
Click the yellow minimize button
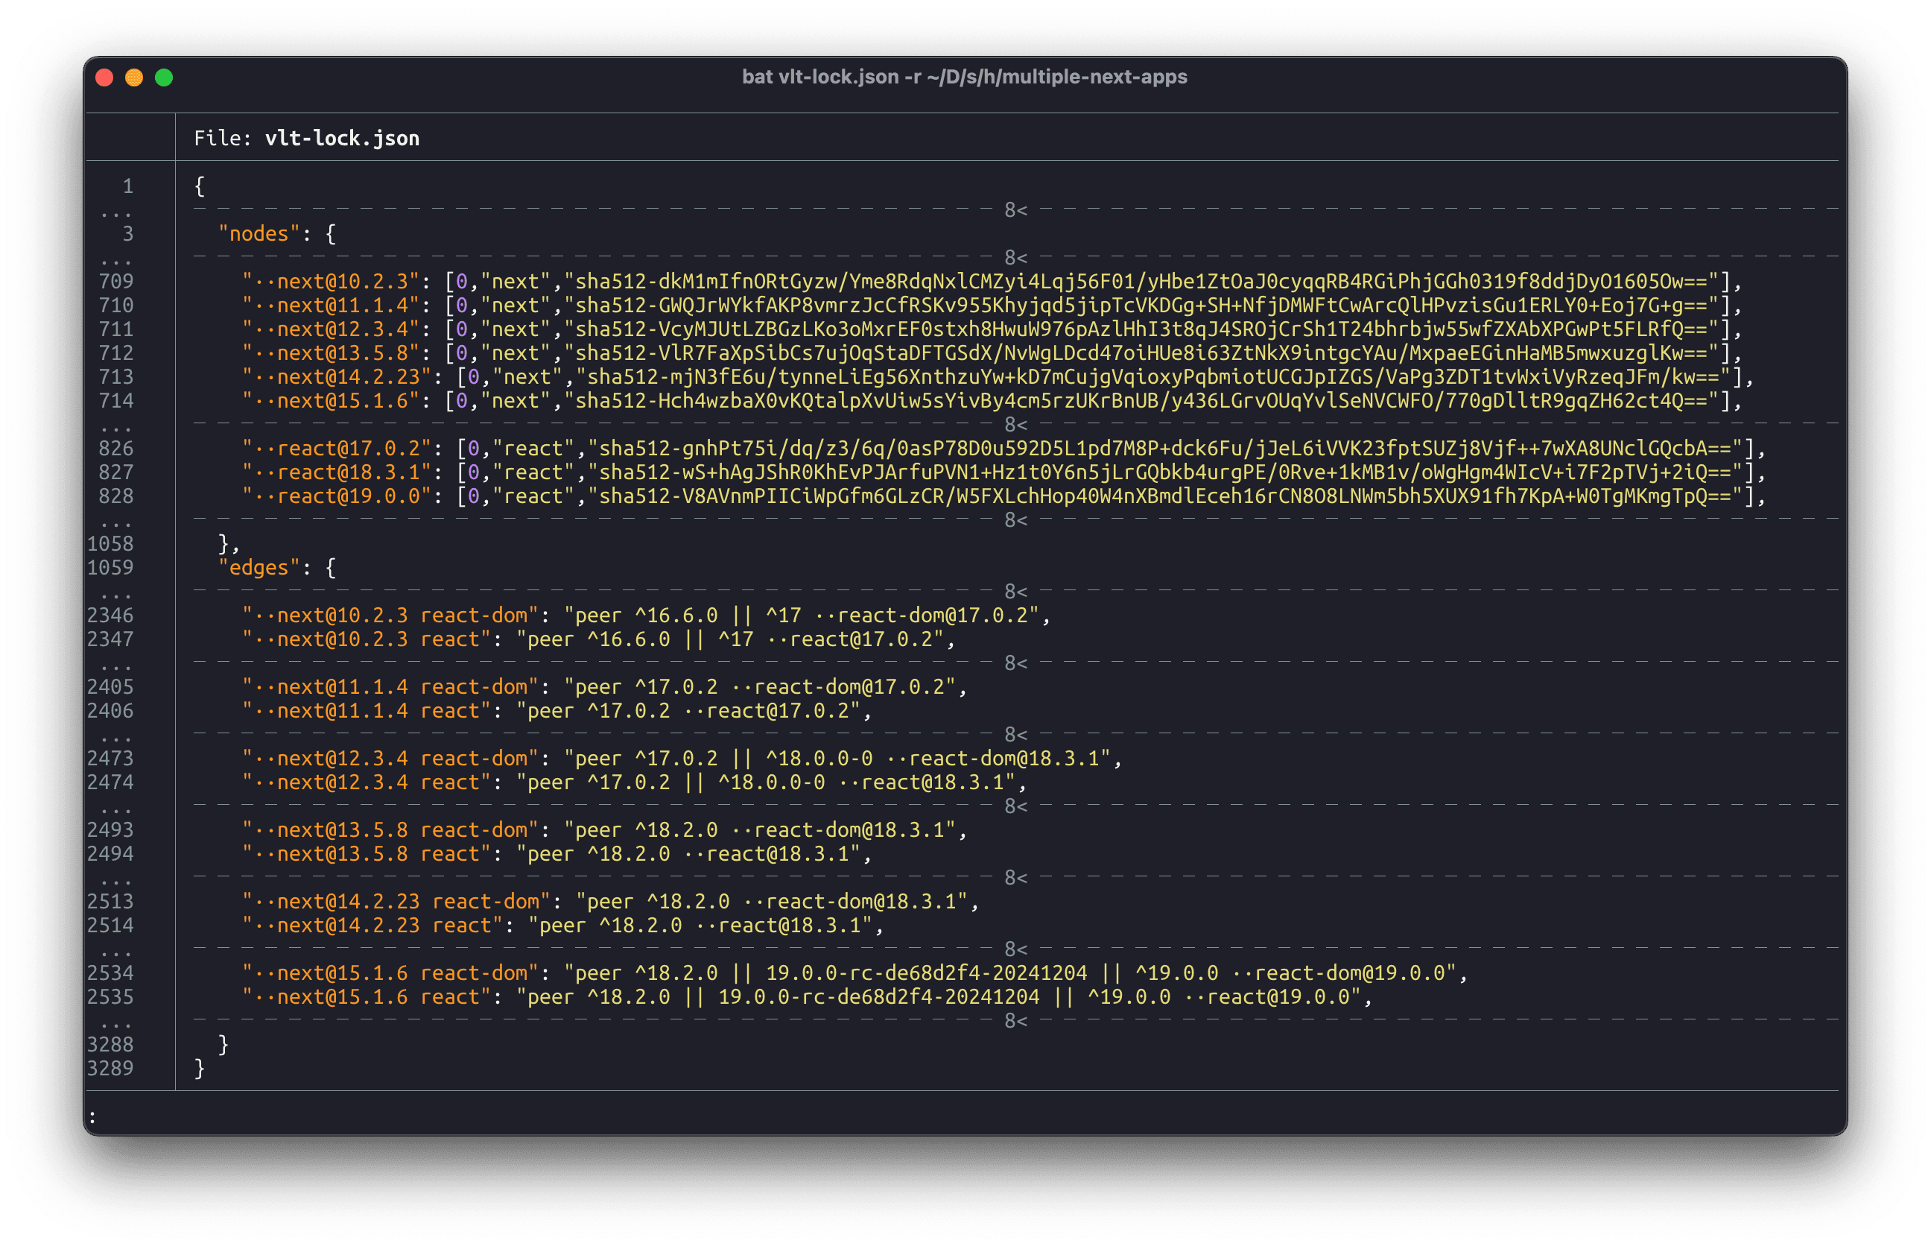134,77
